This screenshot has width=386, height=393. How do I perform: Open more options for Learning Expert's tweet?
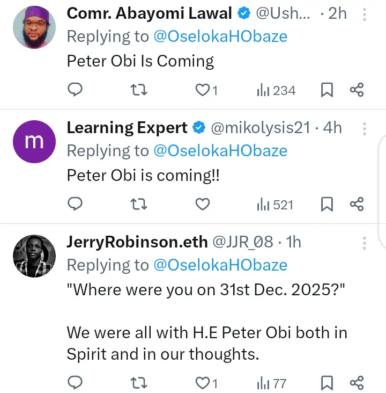click(364, 129)
